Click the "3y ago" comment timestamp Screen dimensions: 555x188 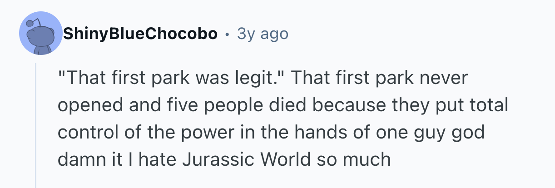[x=263, y=34]
